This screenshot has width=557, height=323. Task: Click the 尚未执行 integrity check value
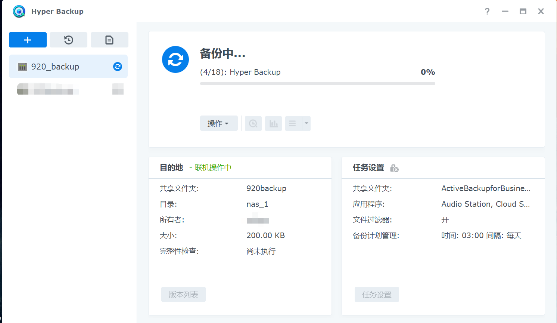(261, 251)
